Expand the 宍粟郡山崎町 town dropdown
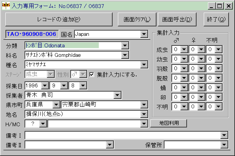This screenshot has width=235, height=156. 144,105
